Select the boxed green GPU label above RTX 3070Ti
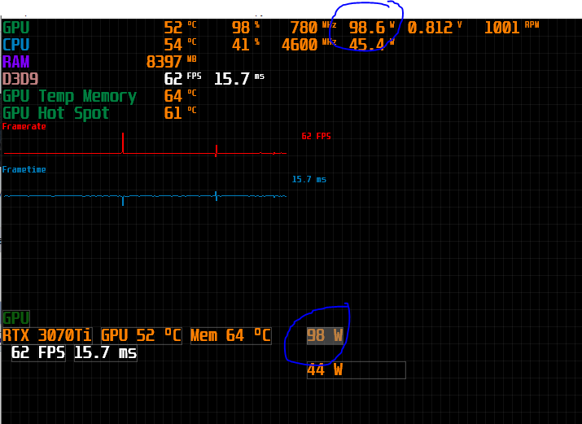Viewport: 582px width, 424px height. click(16, 318)
